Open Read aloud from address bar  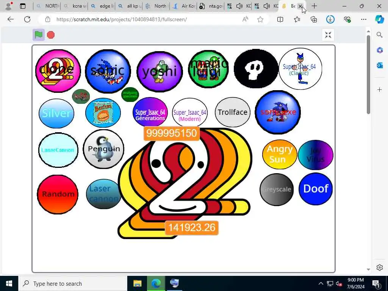tap(245, 19)
